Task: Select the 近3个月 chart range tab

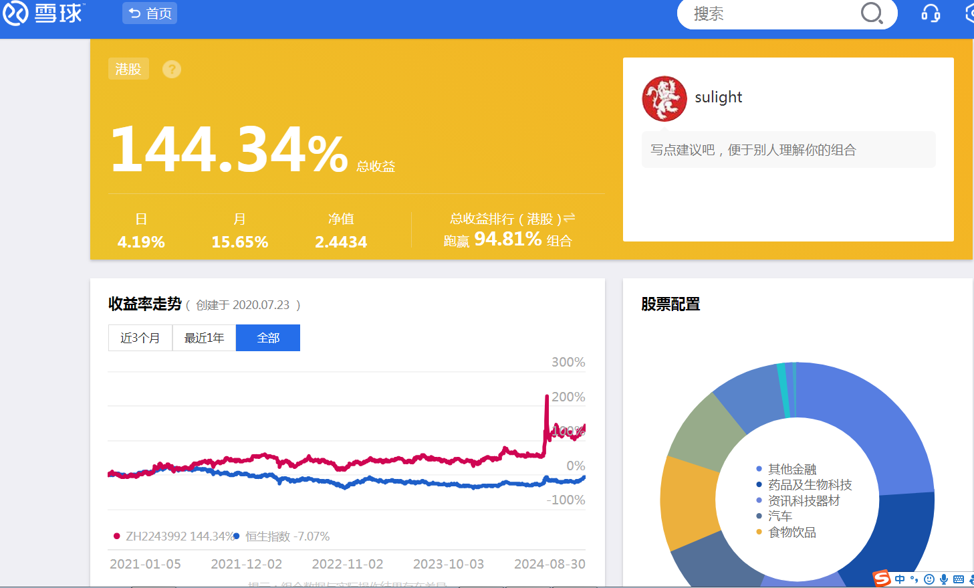Action: [x=140, y=338]
